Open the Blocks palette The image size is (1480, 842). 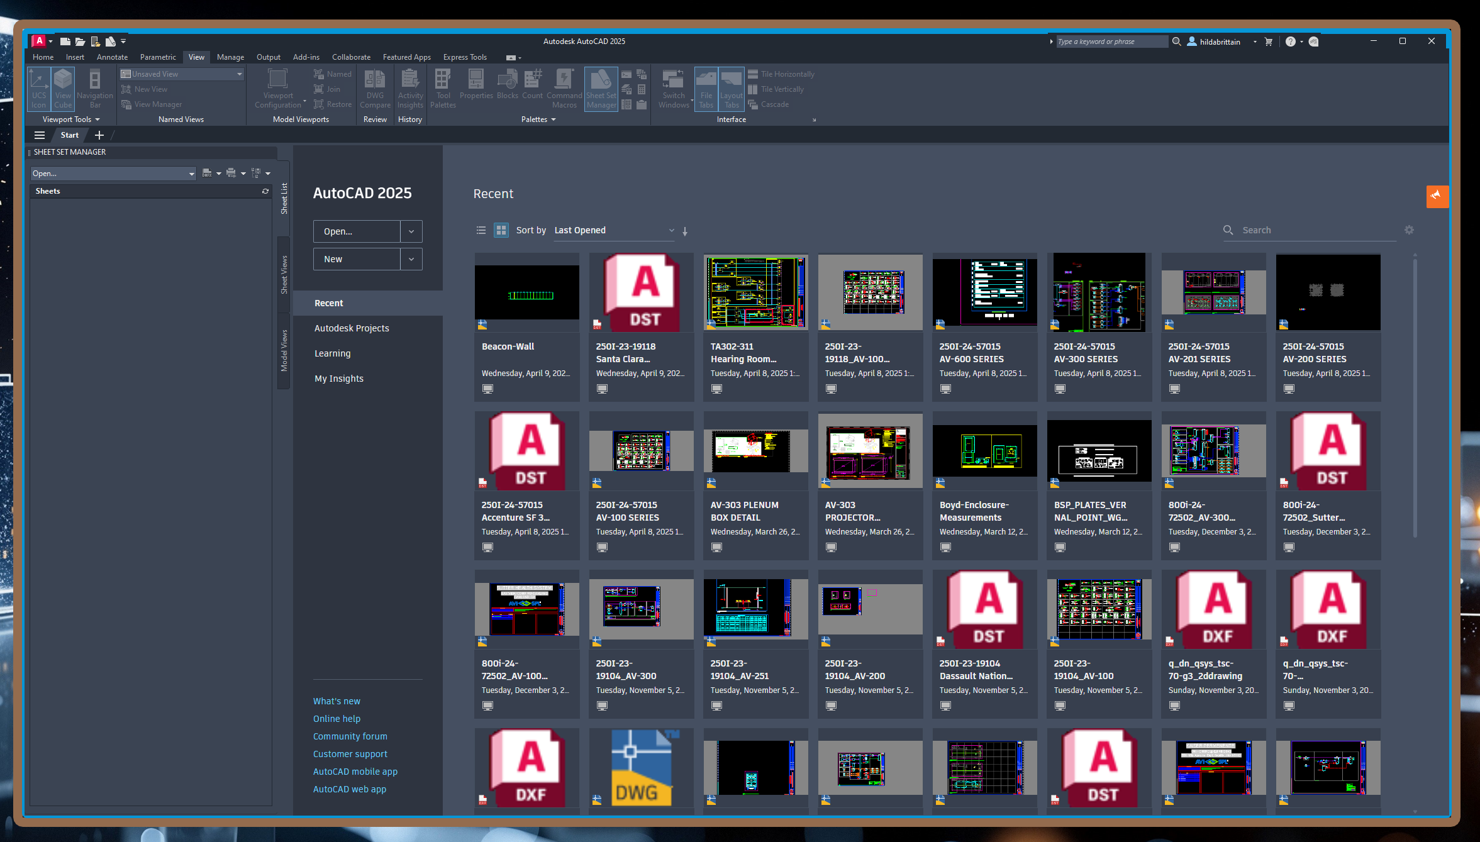coord(507,85)
